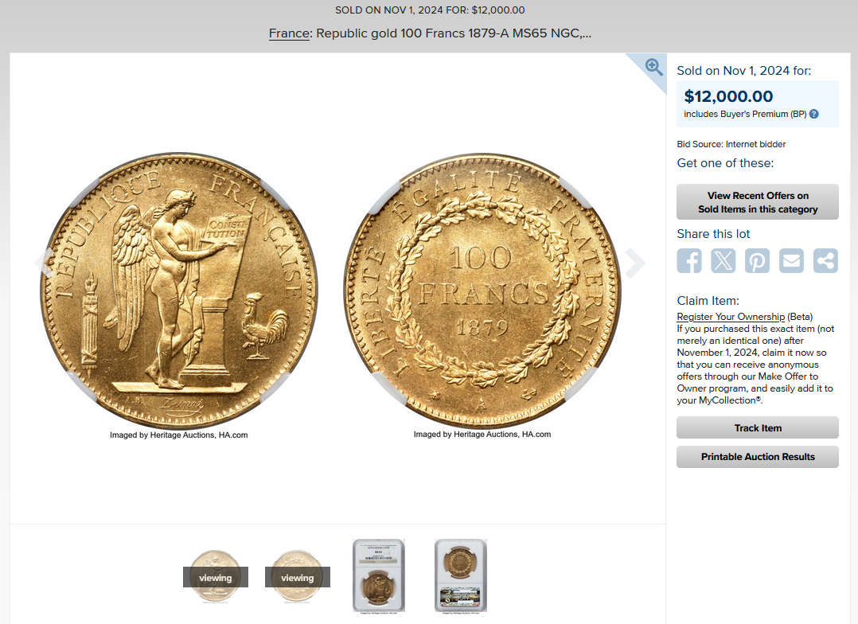Open the generic share icon
The image size is (858, 624).
[x=825, y=260]
